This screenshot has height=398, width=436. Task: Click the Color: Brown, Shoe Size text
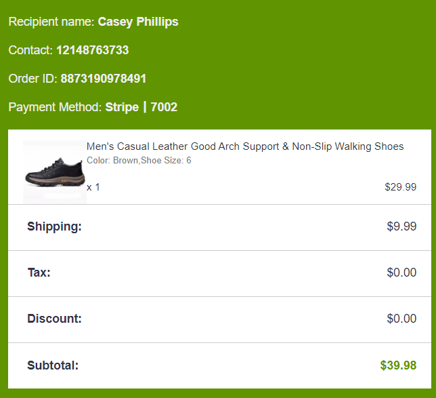click(139, 161)
